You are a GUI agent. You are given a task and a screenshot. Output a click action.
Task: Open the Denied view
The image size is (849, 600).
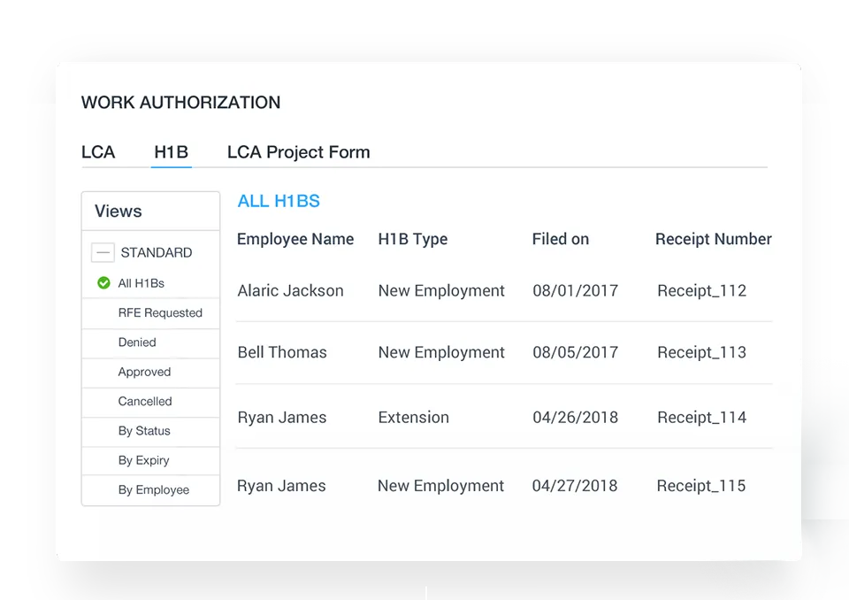[137, 342]
